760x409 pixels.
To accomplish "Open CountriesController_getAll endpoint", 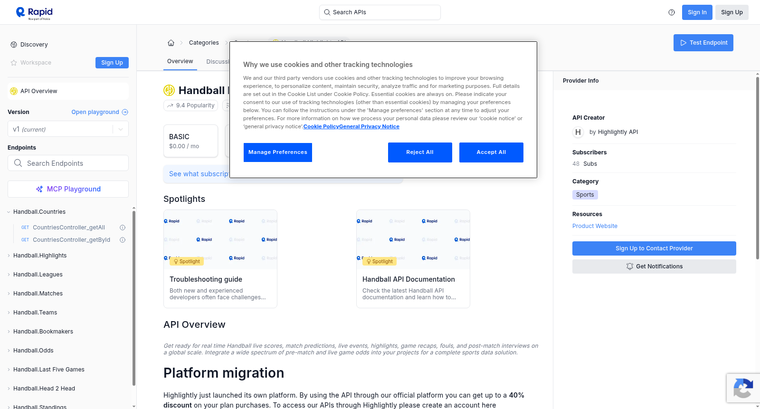I will click(69, 228).
